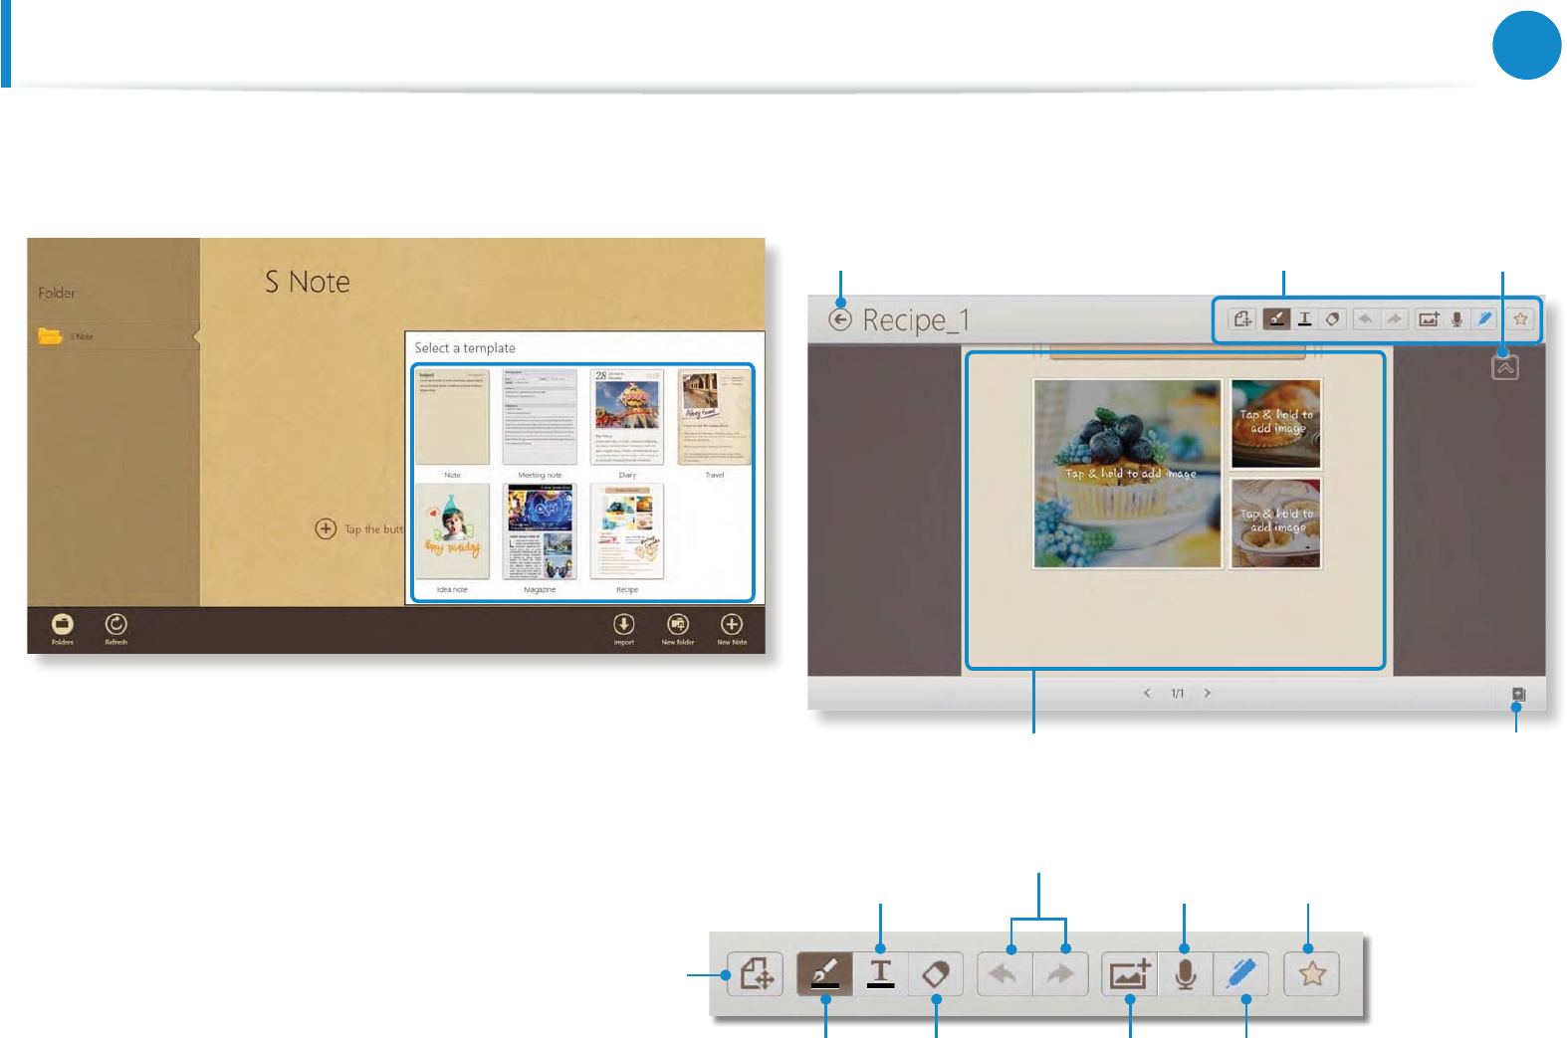Click the "Folder" sidebar header
The image size is (1567, 1038).
coord(57,293)
